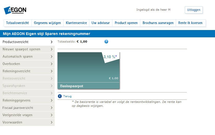The width and height of the screenshot is (215, 135).
Task: Click Spaarafspraken in the sidebar
Action: coord(27,86)
